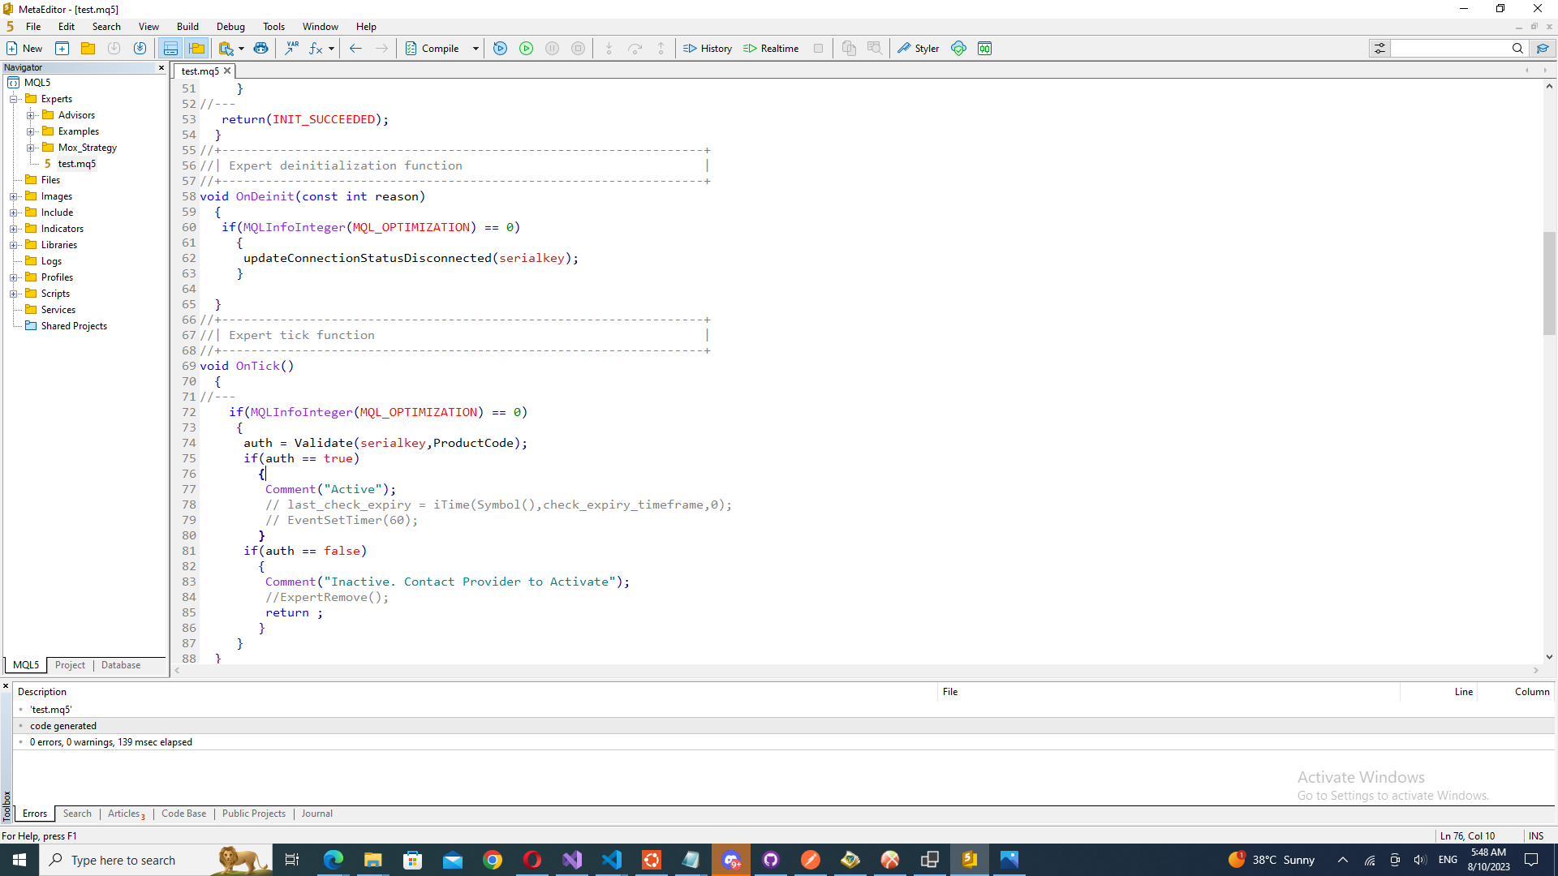Click the navigate back arrow
This screenshot has height=876, width=1558.
tap(355, 49)
